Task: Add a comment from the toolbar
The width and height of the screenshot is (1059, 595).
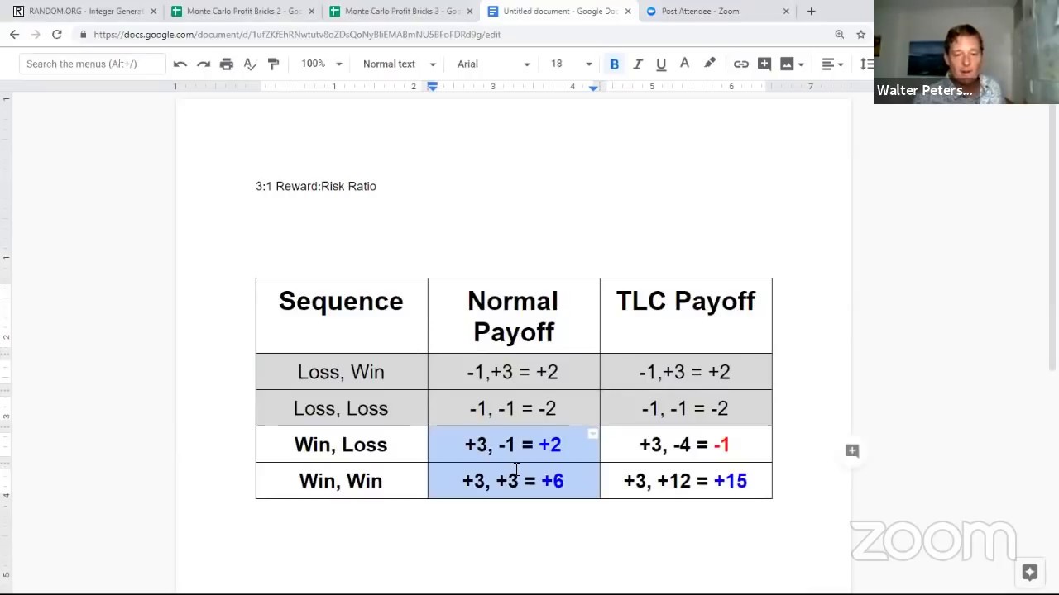Action: pyautogui.click(x=764, y=64)
